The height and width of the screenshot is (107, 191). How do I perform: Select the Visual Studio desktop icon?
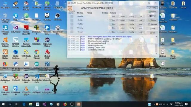point(16,29)
